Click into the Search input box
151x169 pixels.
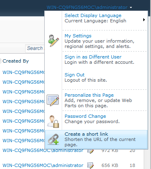coord(35,48)
